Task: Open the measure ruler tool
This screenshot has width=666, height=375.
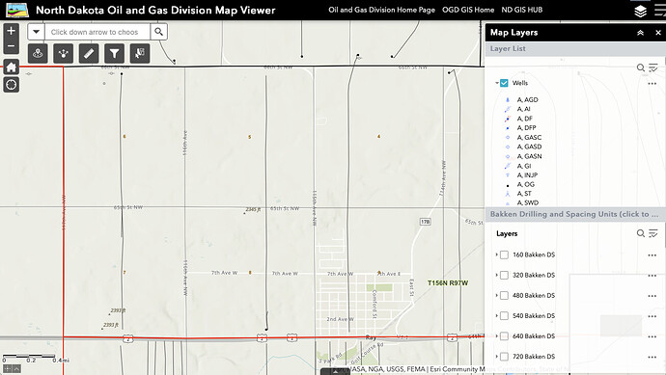Action: tap(89, 53)
